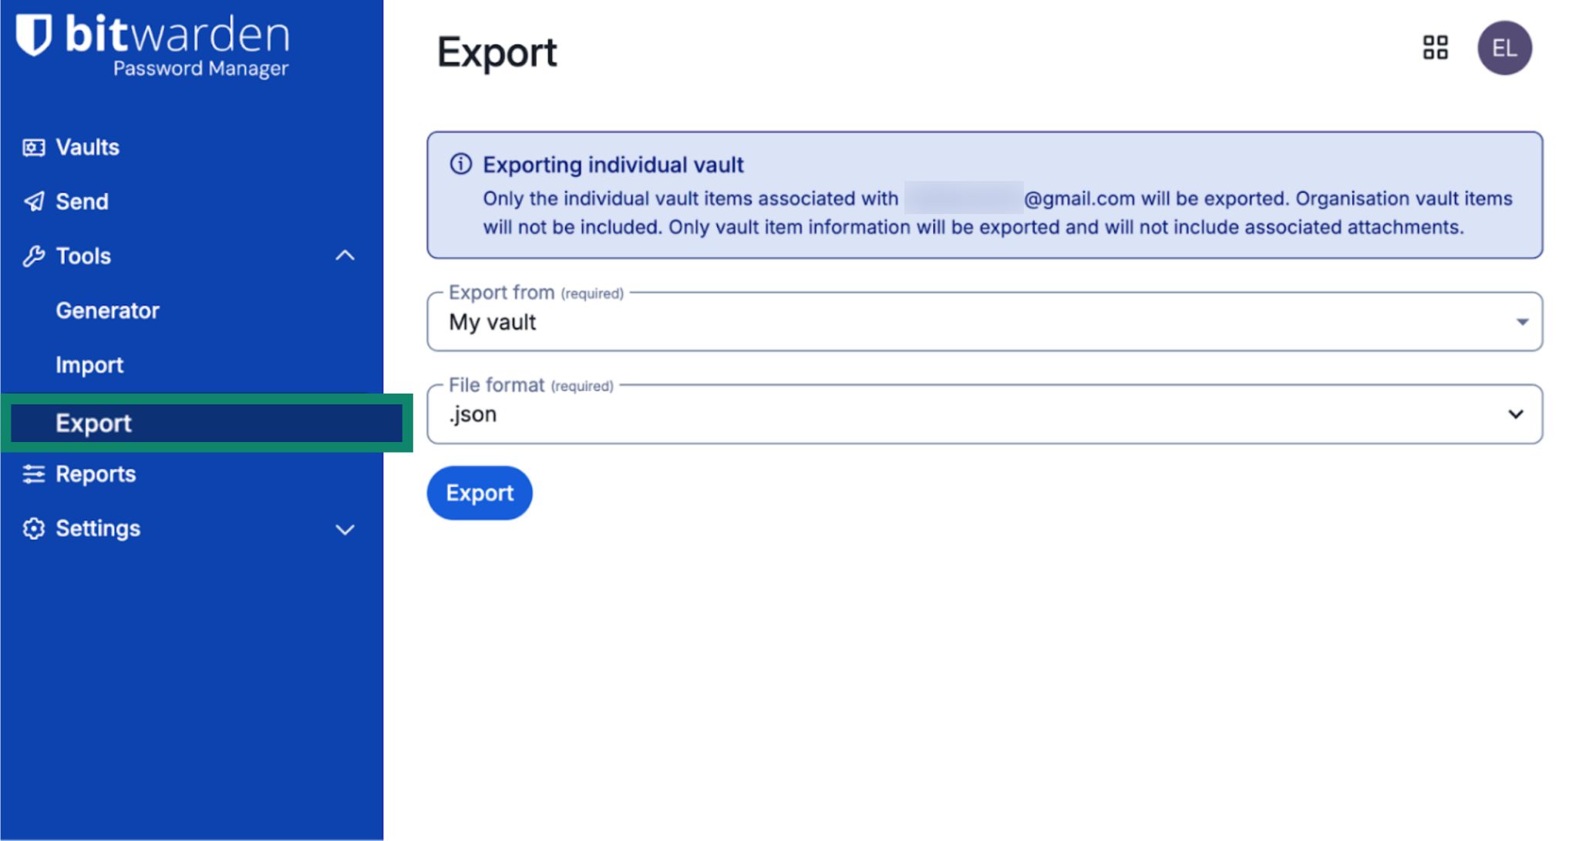
Task: Open the Import page in sidebar
Action: (x=89, y=365)
